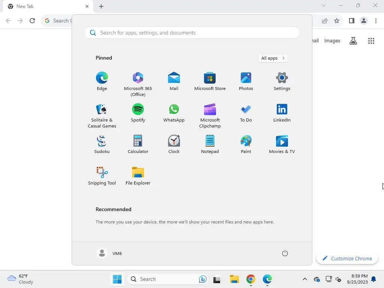
Task: Launch Spotify from Start menu
Action: click(138, 113)
